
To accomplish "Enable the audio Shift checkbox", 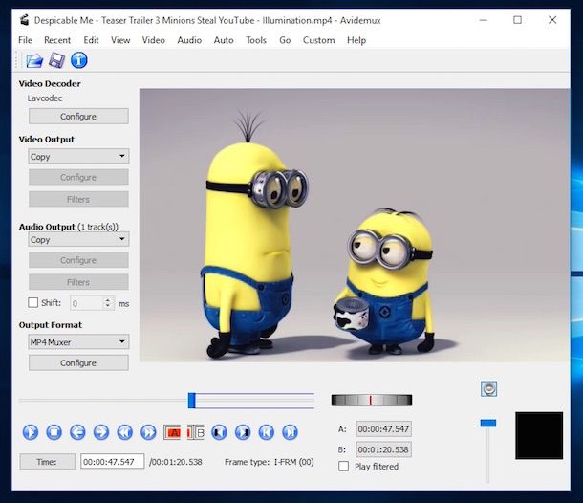I will (x=33, y=302).
